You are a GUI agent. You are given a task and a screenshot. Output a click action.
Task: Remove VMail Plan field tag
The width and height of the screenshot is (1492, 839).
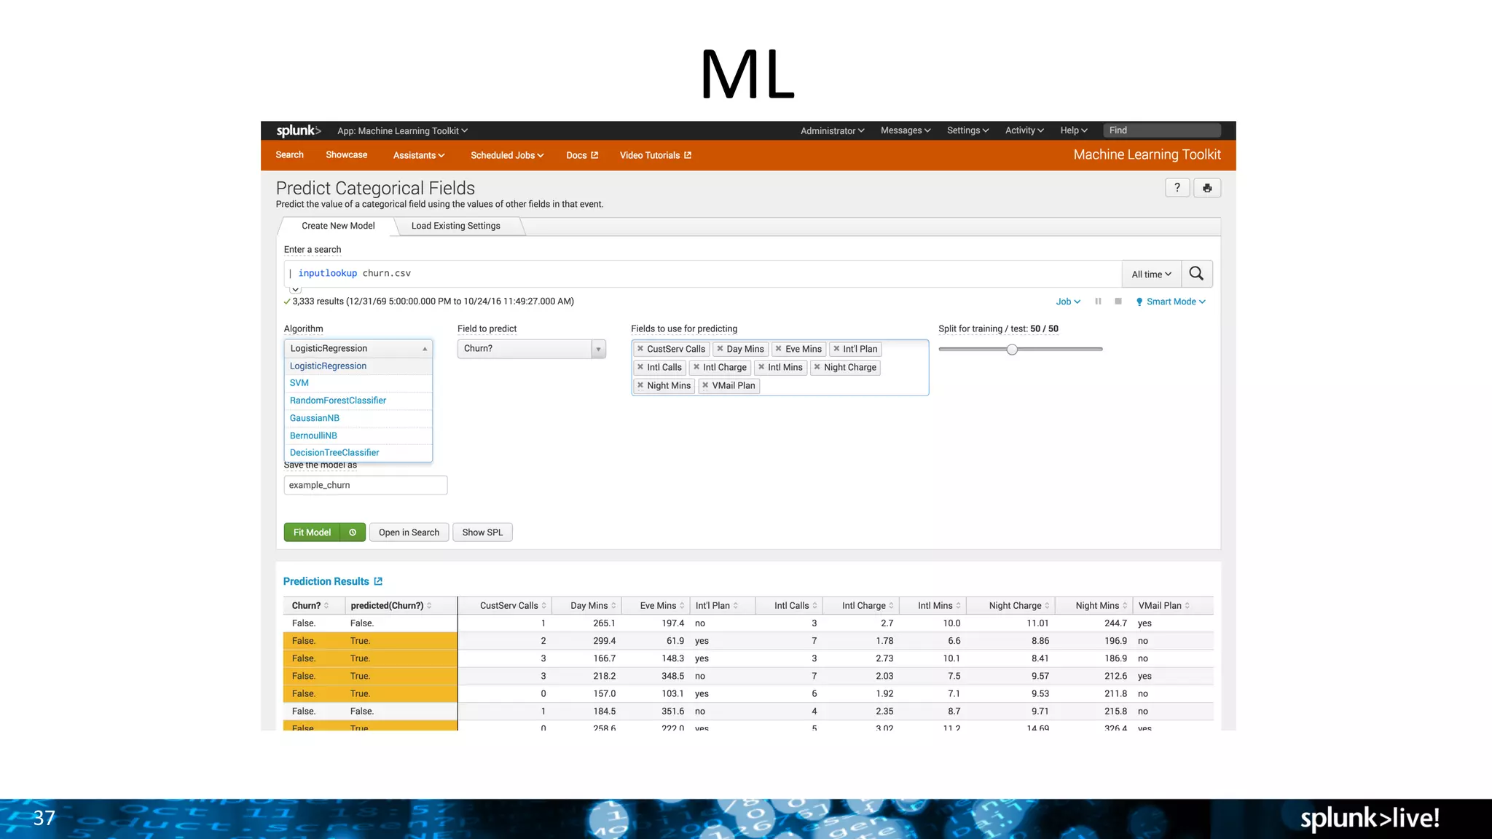705,385
